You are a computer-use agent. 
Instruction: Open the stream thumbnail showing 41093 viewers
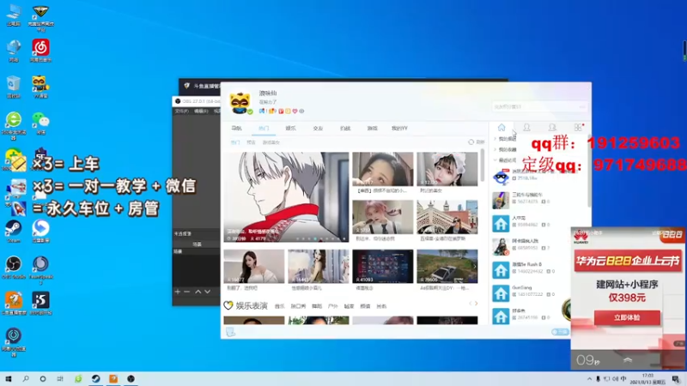pyautogui.click(x=382, y=266)
